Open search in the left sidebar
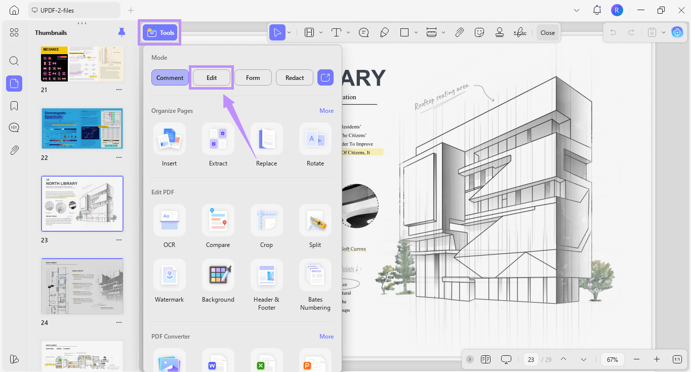This screenshot has height=372, width=691. click(x=14, y=61)
